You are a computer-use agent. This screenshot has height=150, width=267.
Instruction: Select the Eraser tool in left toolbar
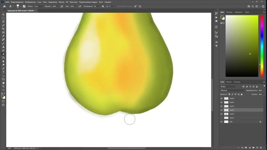click(x=3, y=54)
